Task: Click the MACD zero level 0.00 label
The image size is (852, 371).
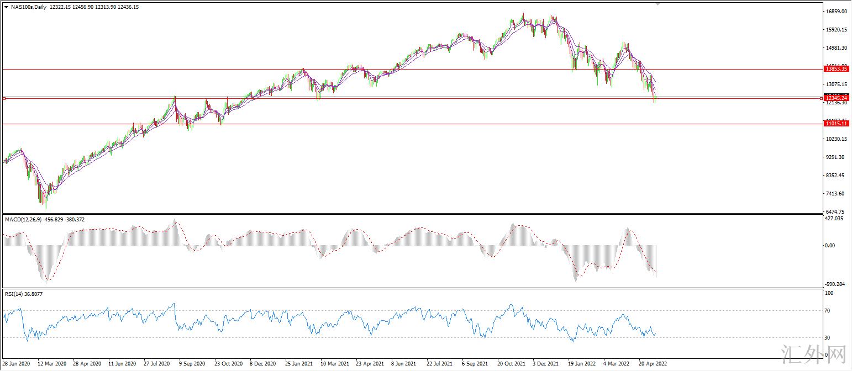Action: pyautogui.click(x=829, y=245)
